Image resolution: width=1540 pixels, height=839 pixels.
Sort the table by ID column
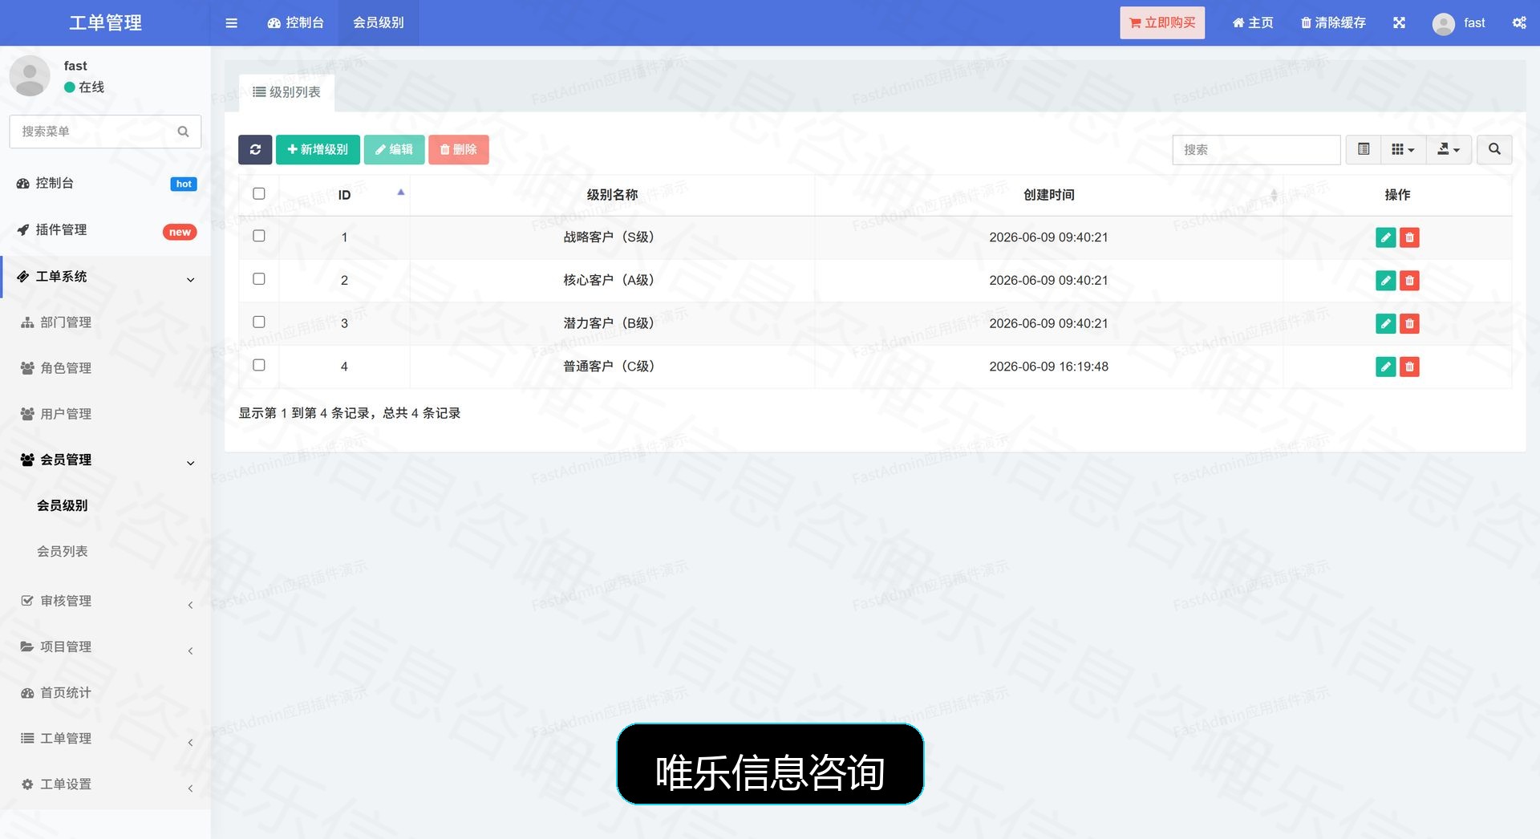(x=345, y=195)
